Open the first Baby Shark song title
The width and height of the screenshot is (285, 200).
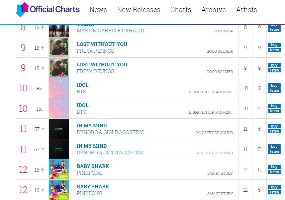[93, 166]
